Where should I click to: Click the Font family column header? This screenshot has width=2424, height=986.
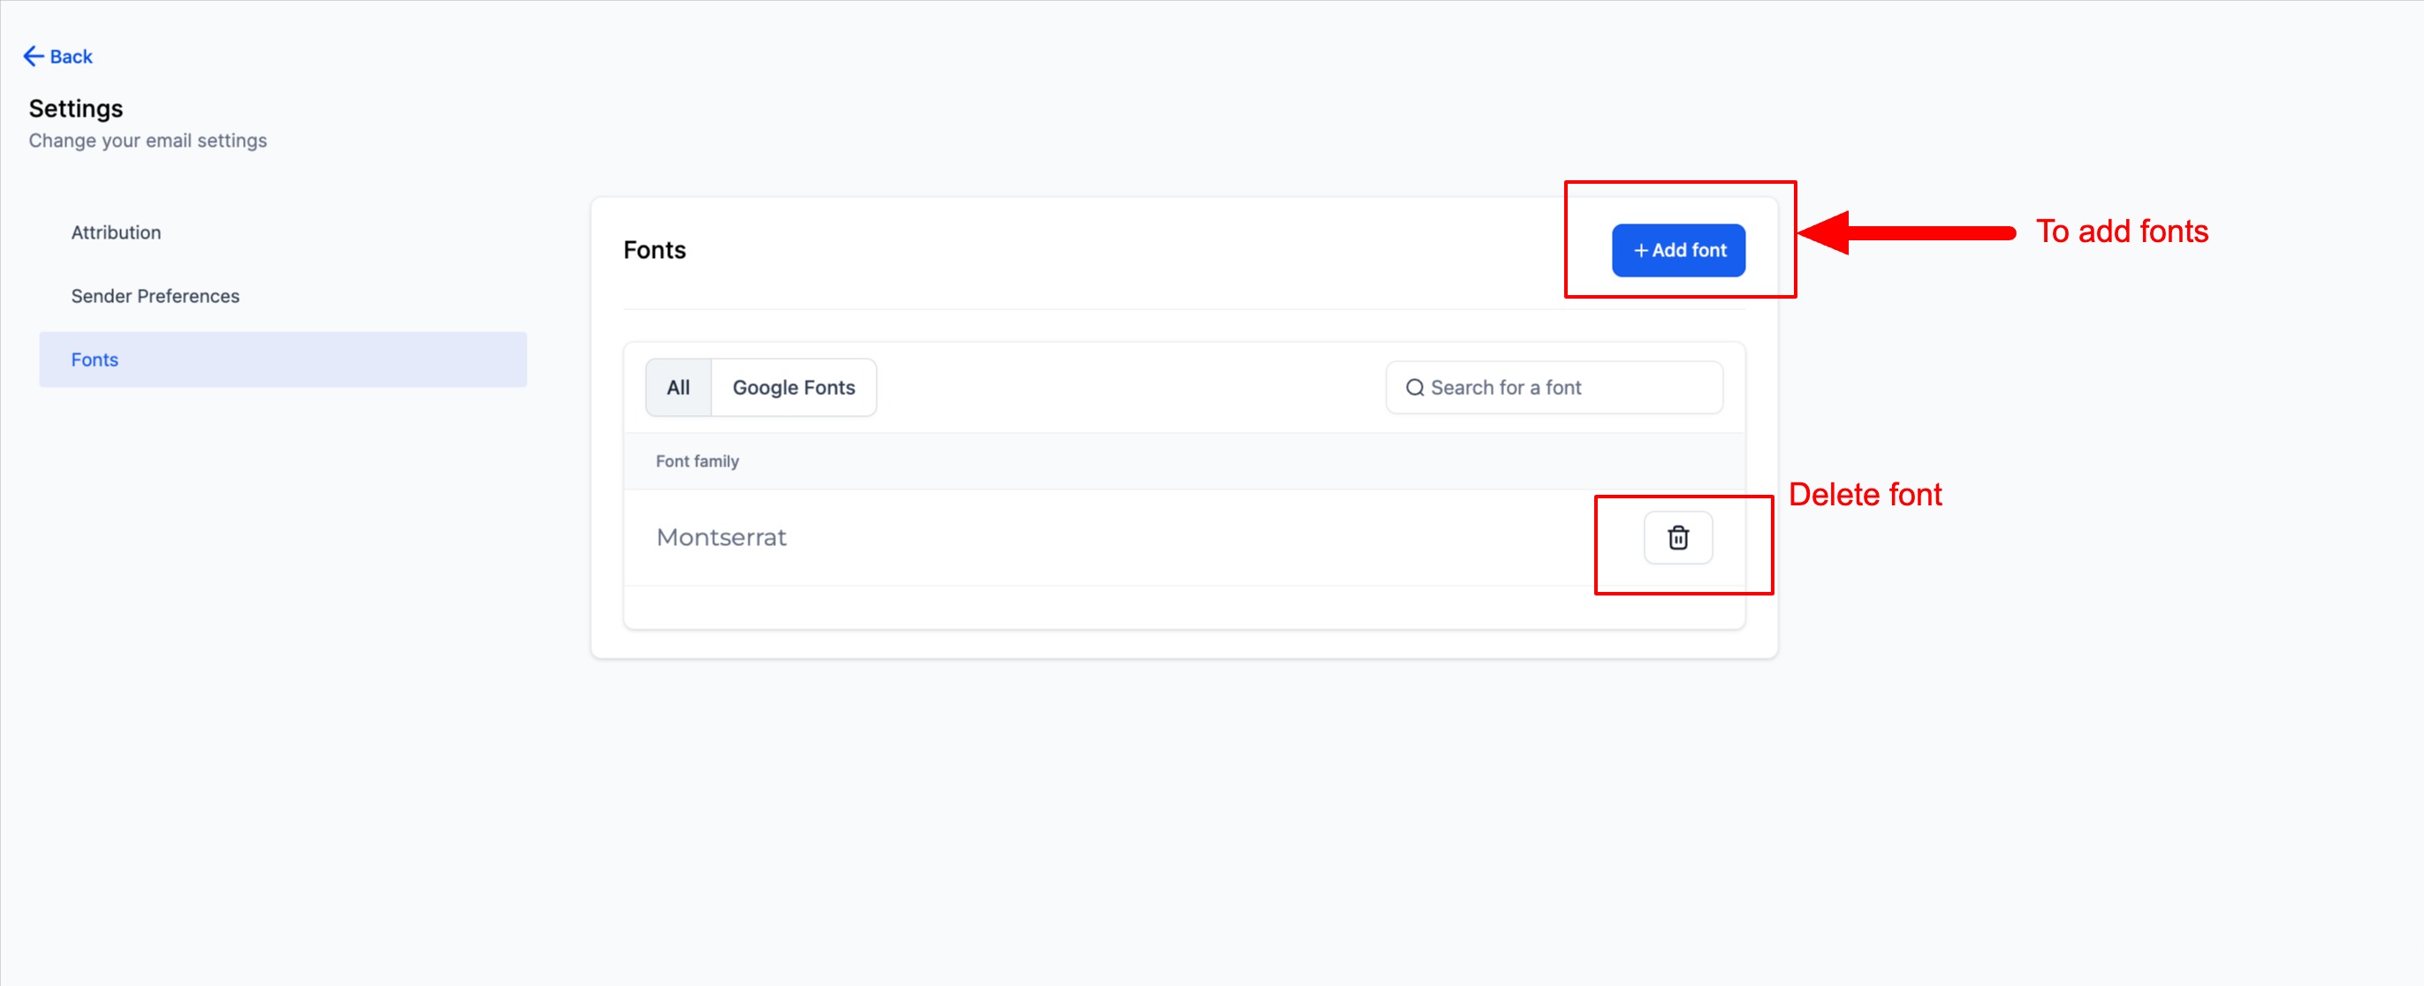point(696,461)
